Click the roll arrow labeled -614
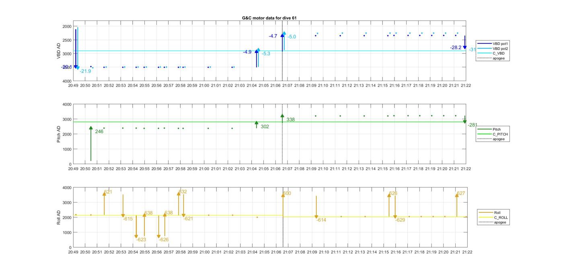The width and height of the screenshot is (563, 278). (x=316, y=207)
